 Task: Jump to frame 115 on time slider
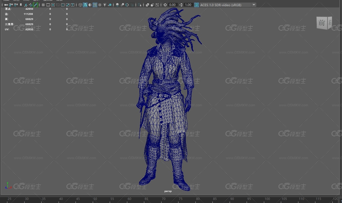pos(319,199)
